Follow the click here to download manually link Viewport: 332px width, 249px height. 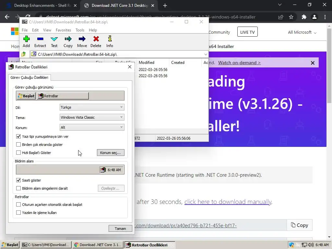(228, 202)
